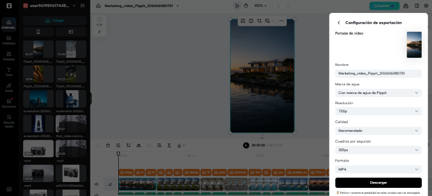Click the timeline playhead marker
Image resolution: width=432 pixels, height=196 pixels.
[118, 153]
